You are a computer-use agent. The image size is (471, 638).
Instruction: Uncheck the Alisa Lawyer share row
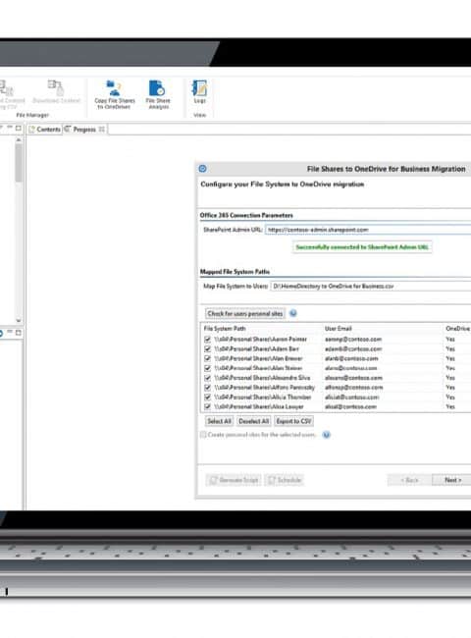207,407
